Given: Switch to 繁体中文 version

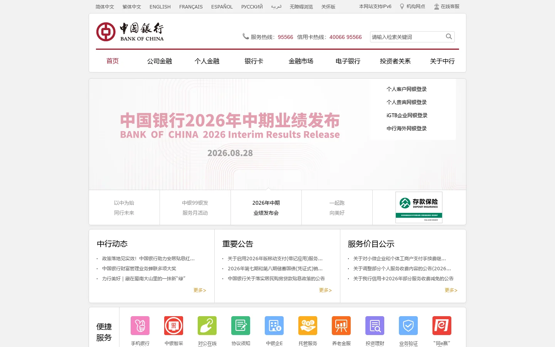Looking at the screenshot, I should click(x=132, y=7).
